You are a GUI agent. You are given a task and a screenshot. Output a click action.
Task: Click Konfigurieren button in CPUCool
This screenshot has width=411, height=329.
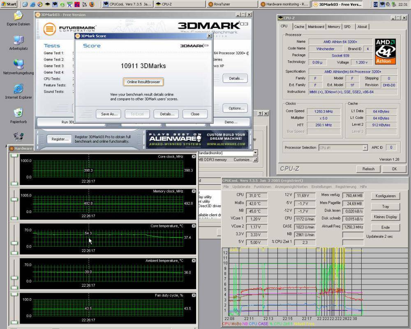coord(386,196)
